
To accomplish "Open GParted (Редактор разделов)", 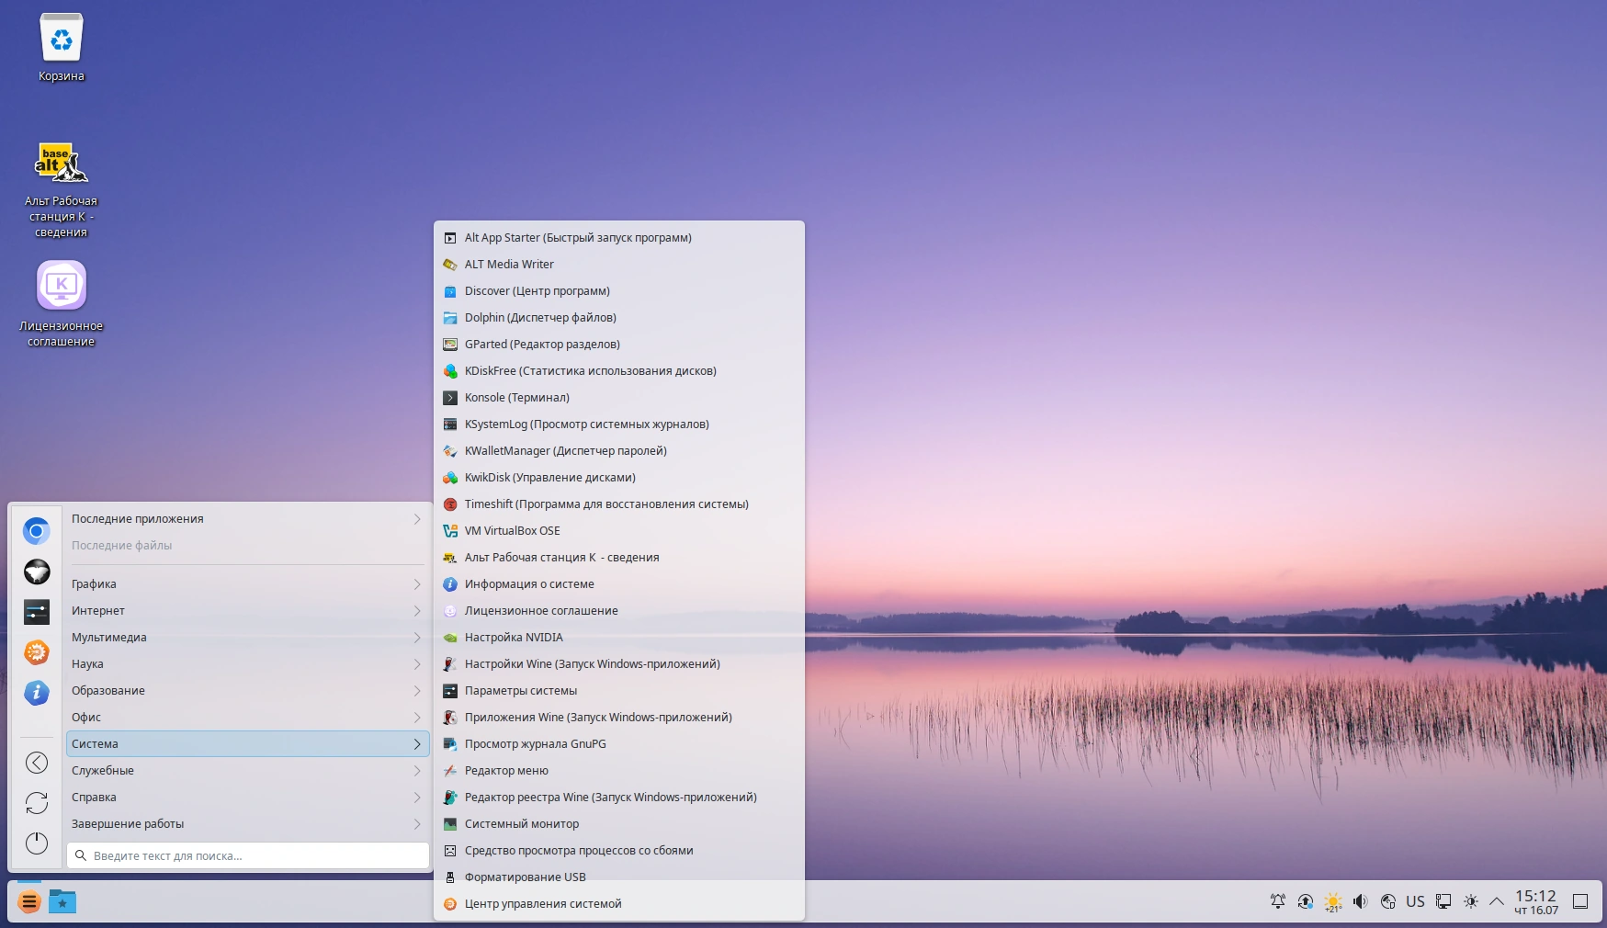I will 619,345.
